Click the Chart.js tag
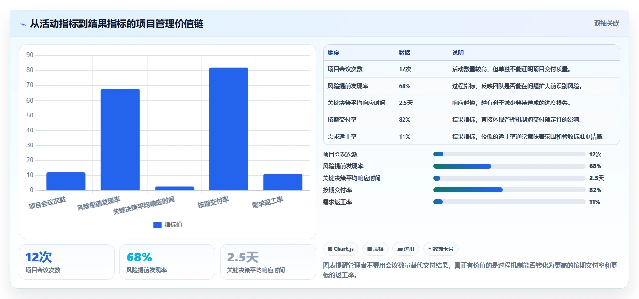The image size is (639, 299). click(x=340, y=249)
